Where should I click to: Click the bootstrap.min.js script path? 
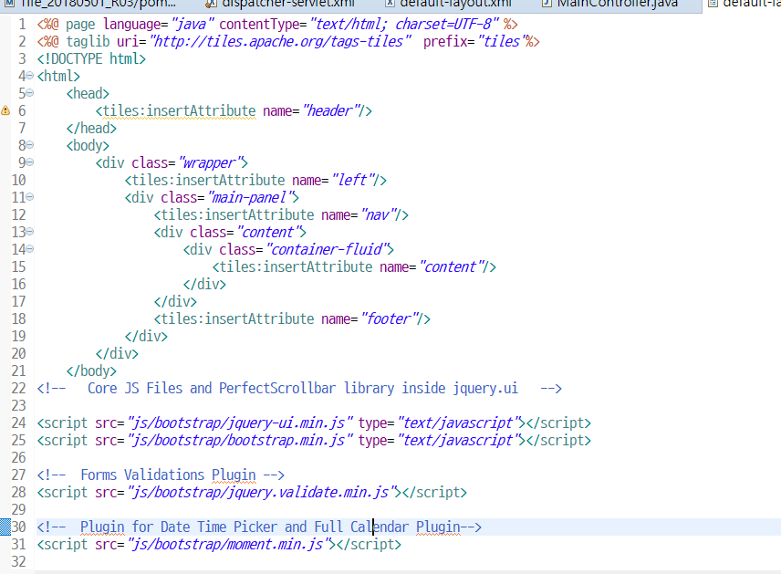coord(241,441)
